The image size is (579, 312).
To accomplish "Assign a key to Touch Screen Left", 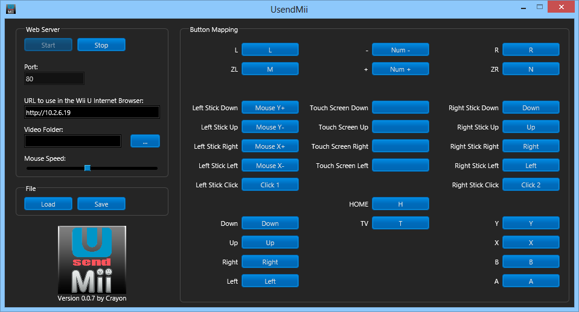I will pos(400,166).
